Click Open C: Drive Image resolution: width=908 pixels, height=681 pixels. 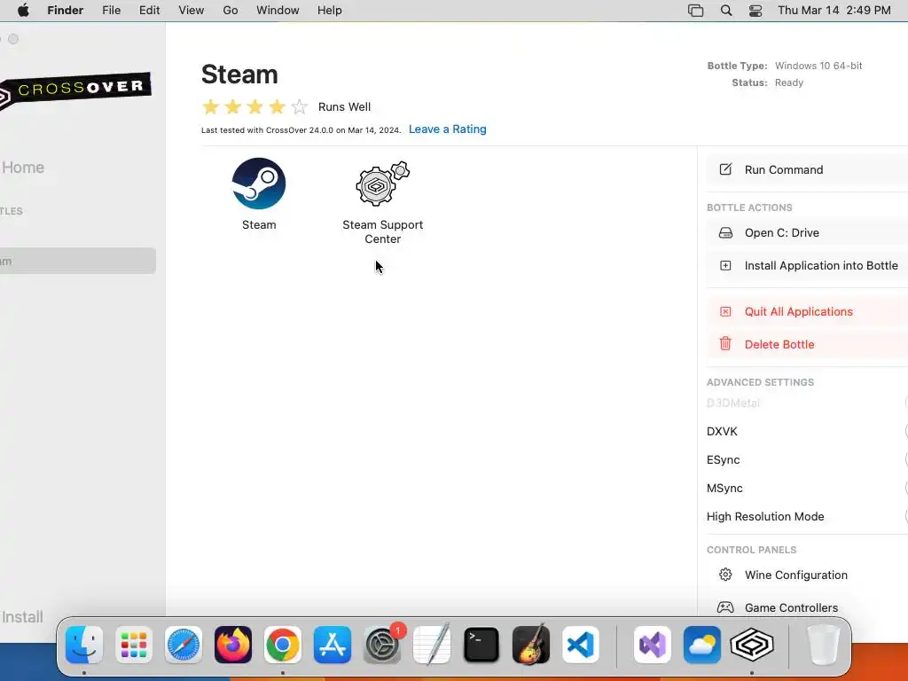coord(807,233)
